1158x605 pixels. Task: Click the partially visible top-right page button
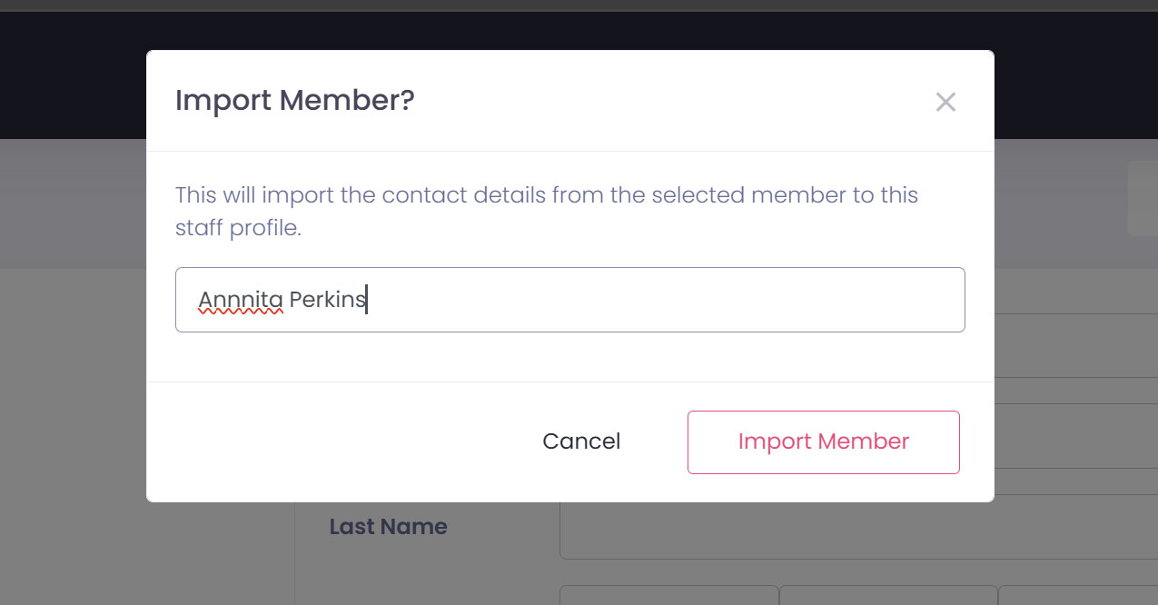1143,198
